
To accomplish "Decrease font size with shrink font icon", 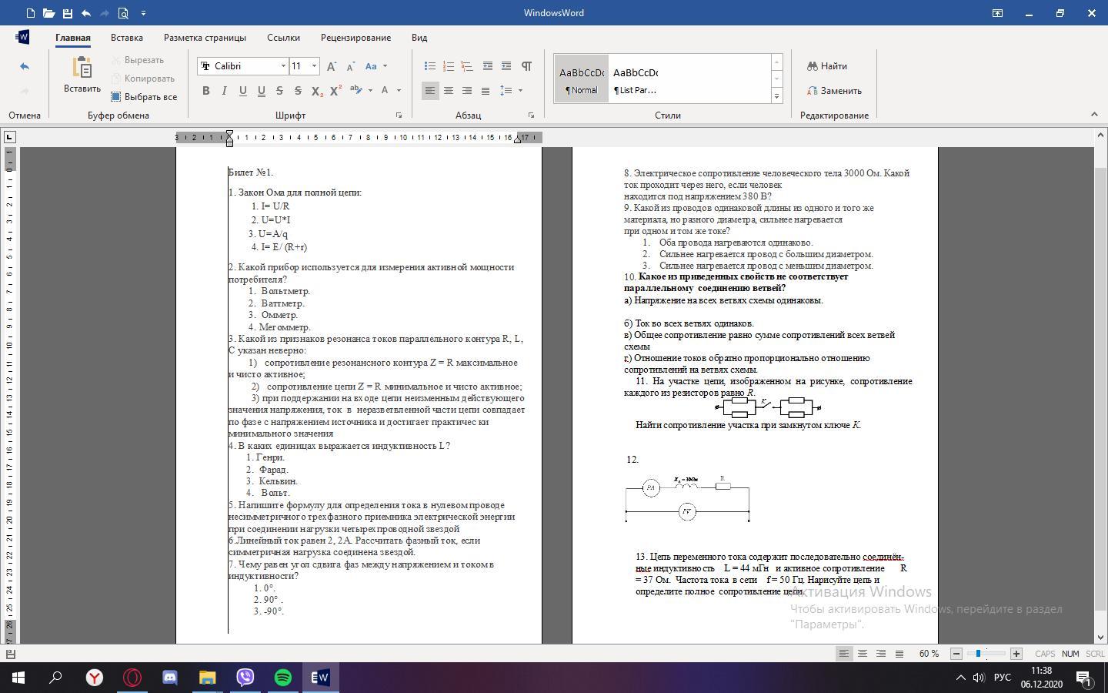I will 350,66.
